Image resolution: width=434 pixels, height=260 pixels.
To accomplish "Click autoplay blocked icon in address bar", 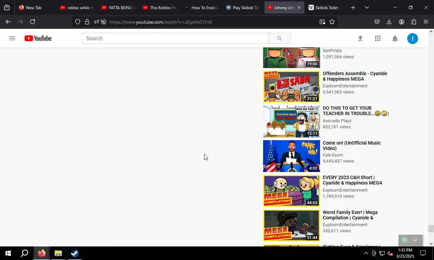I will click(104, 22).
